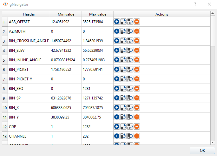Click the scrollbar up arrow
The image size is (217, 156).
(213, 13)
